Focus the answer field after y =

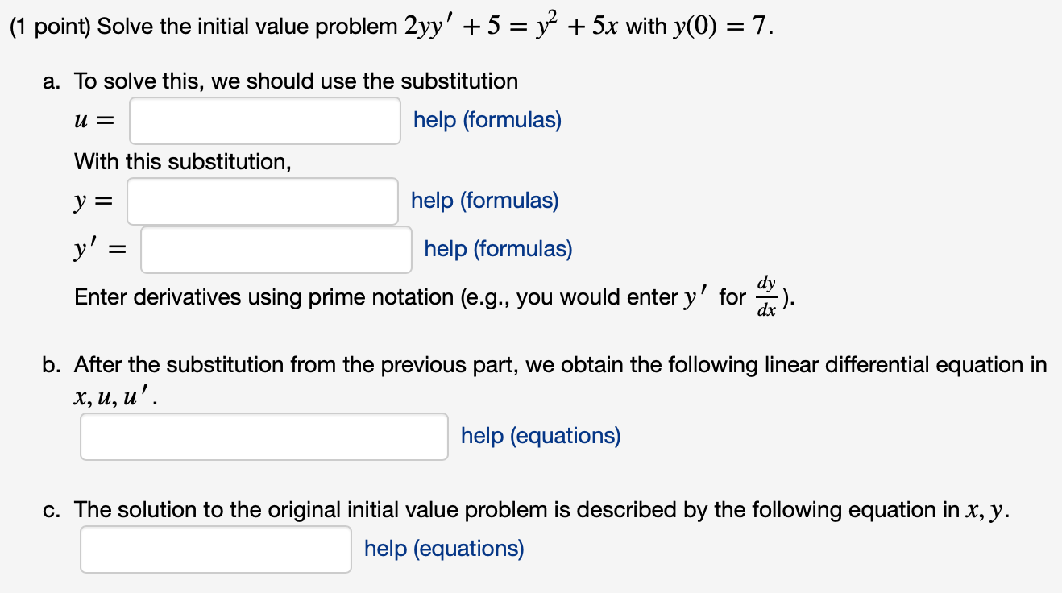(x=262, y=201)
